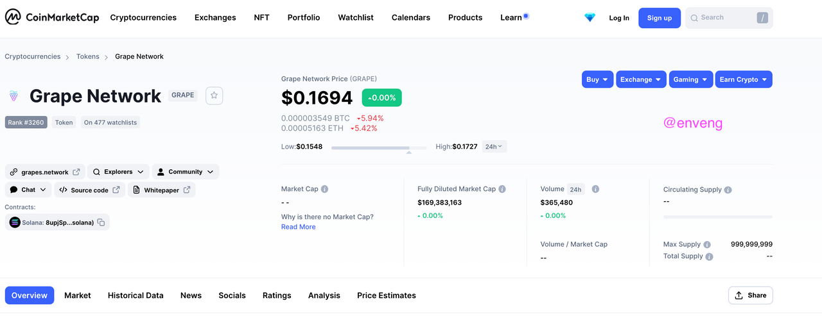Viewport: 822px width, 316px height.
Task: Click Read More about market cap
Action: pos(298,227)
